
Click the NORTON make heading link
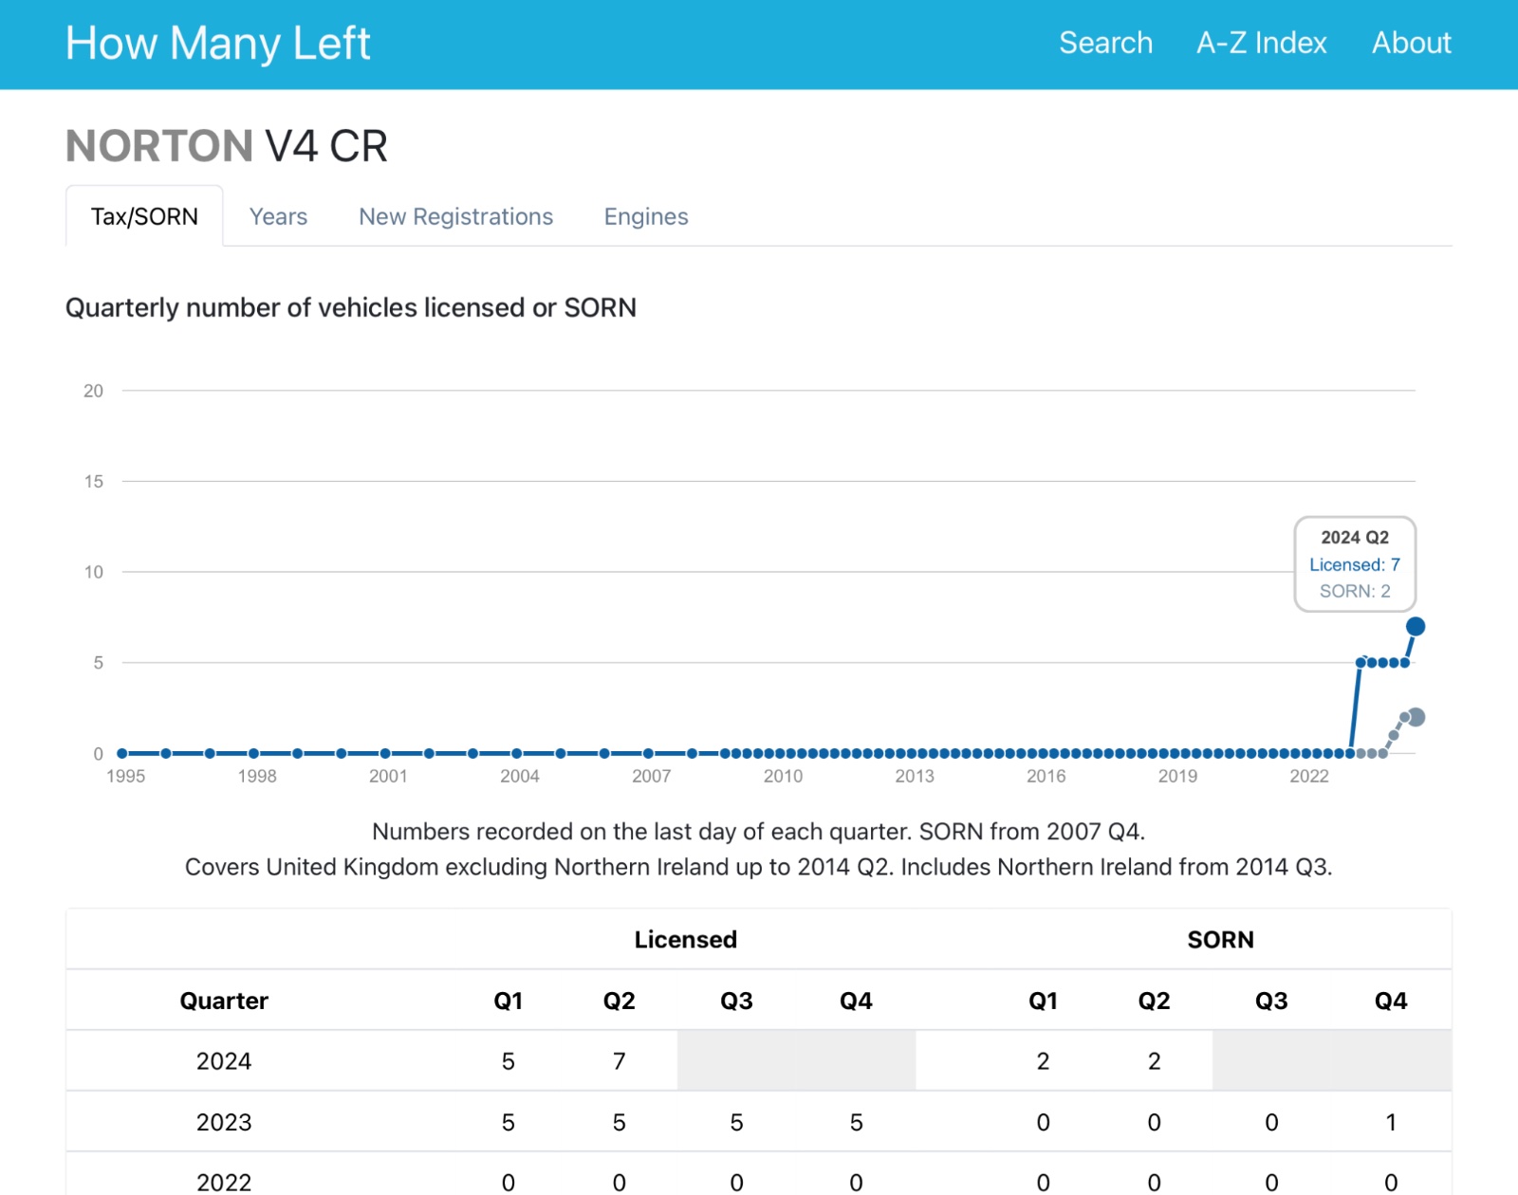[158, 146]
